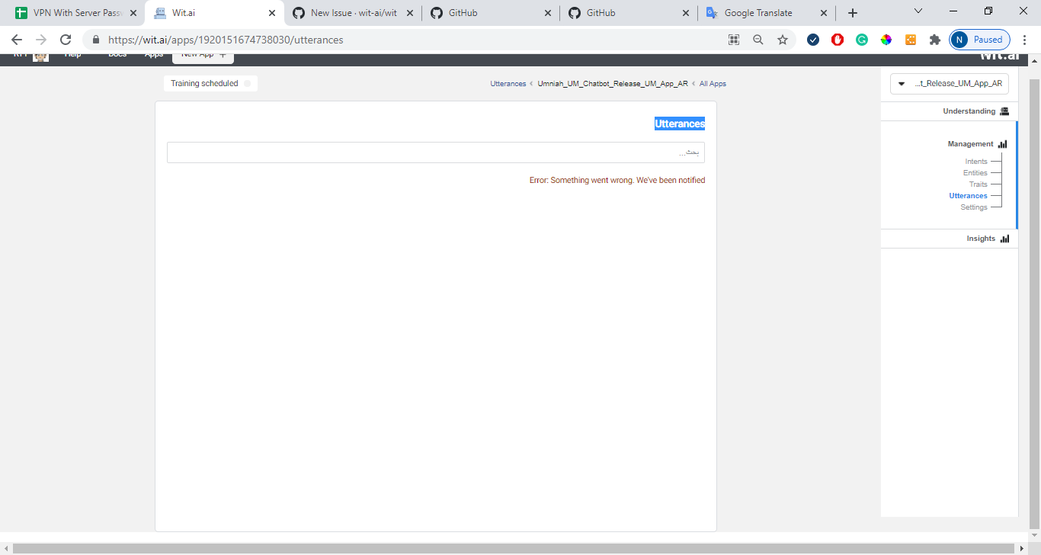Click the Management bar-chart icon
Image resolution: width=1041 pixels, height=555 pixels.
(x=1002, y=143)
